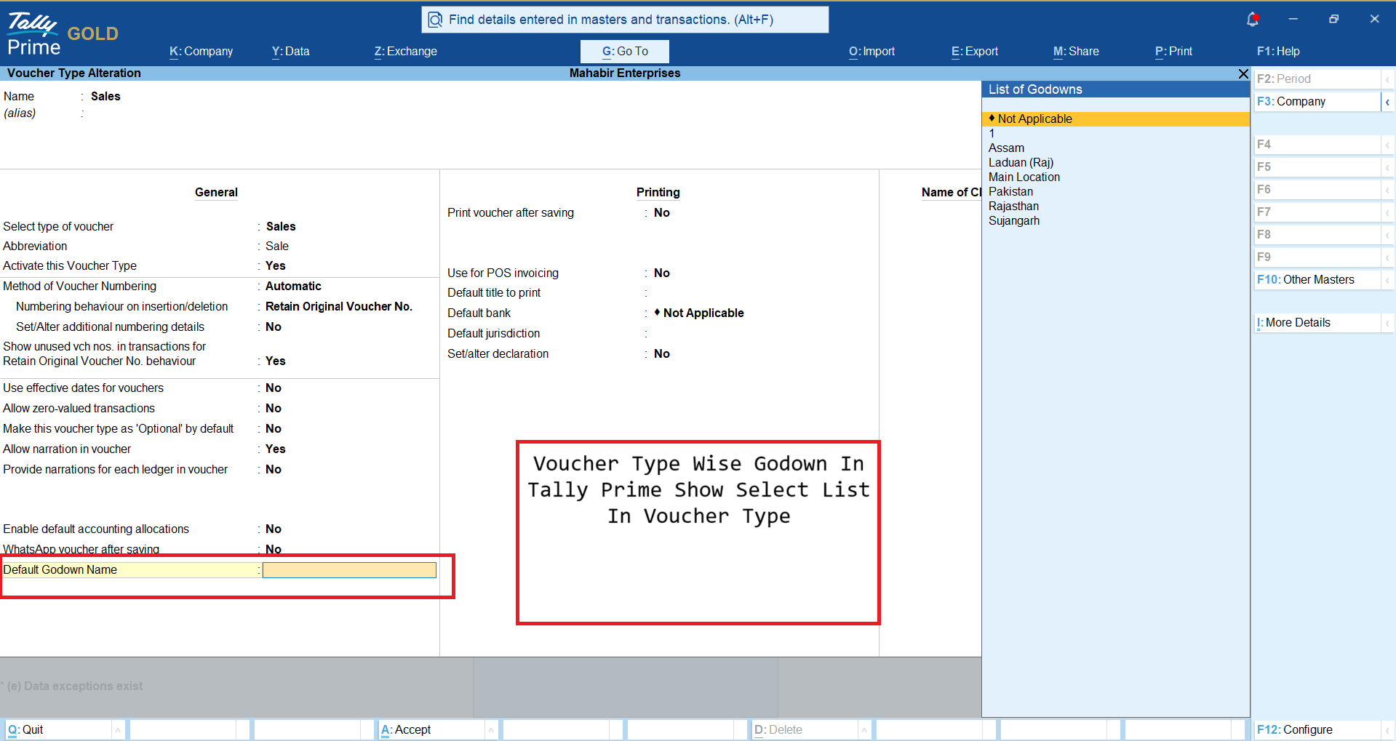Click the F10: Other Masters button
Screen dimensions: 1396x741
[x=1317, y=279]
